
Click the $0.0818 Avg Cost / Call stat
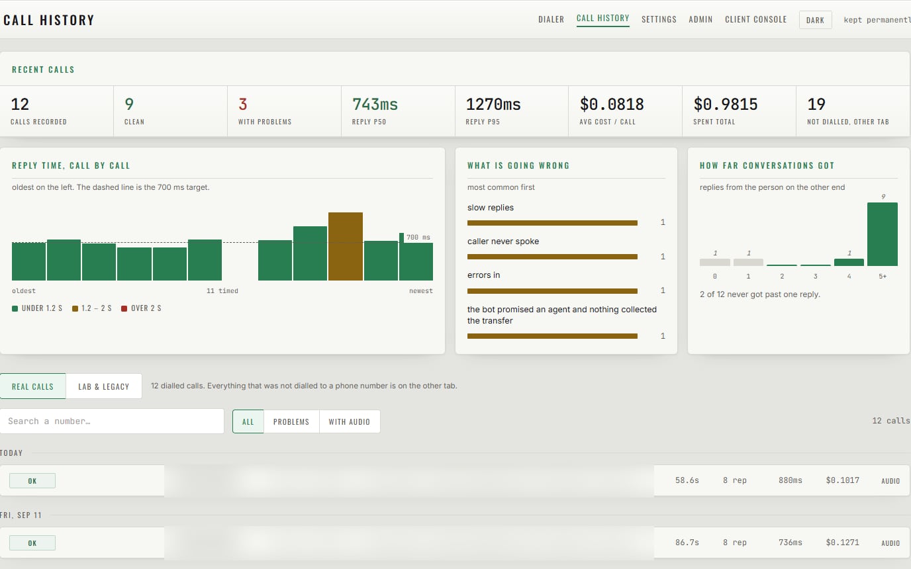626,111
